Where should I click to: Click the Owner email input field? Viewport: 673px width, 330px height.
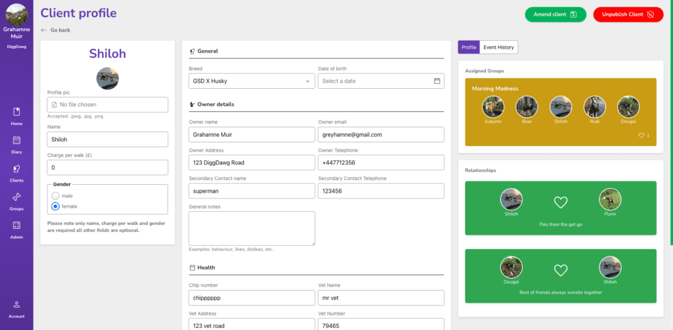click(381, 134)
